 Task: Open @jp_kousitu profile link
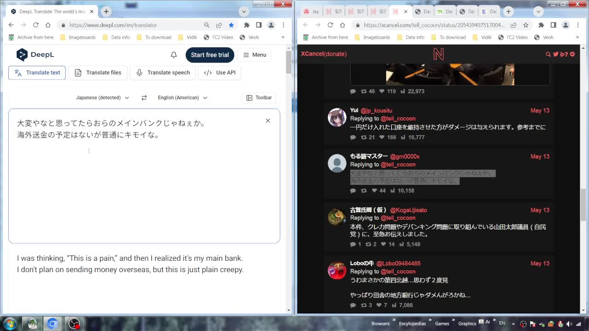pyautogui.click(x=376, y=110)
